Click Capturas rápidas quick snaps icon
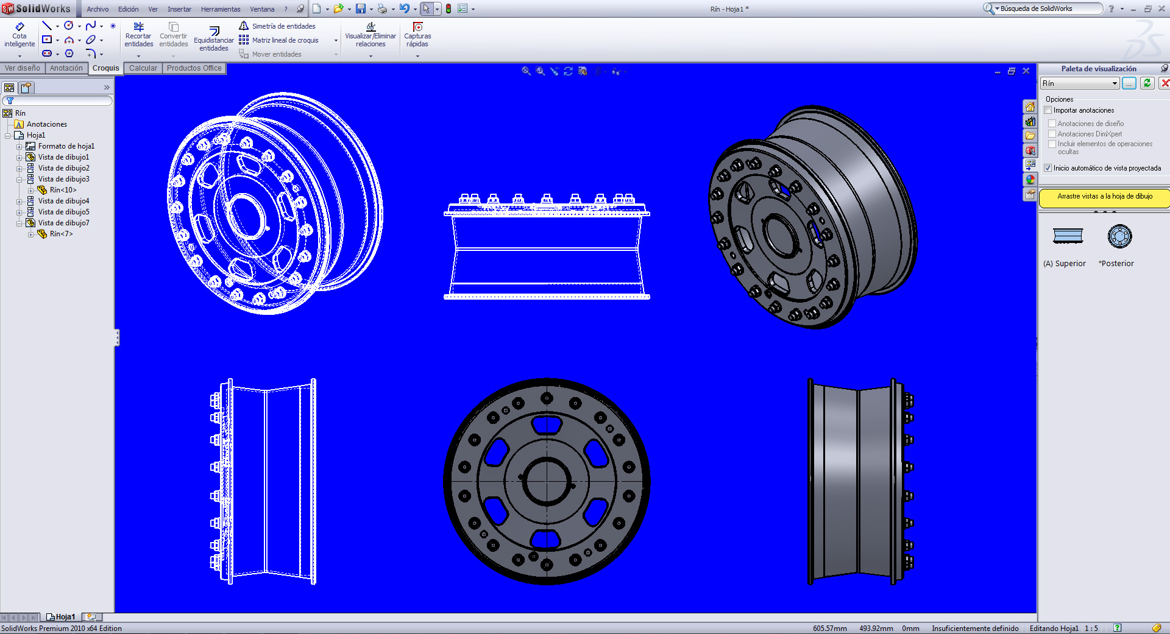Viewport: 1170px width, 634px height. coord(417,35)
